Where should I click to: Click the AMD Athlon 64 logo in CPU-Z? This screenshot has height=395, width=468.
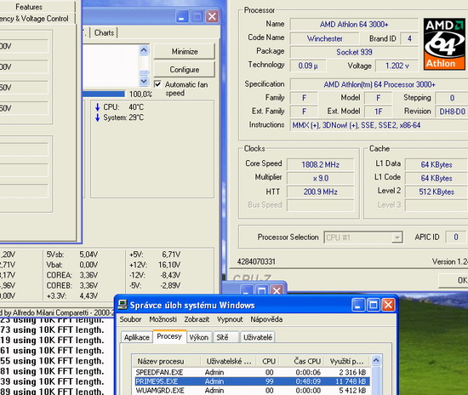pyautogui.click(x=444, y=44)
